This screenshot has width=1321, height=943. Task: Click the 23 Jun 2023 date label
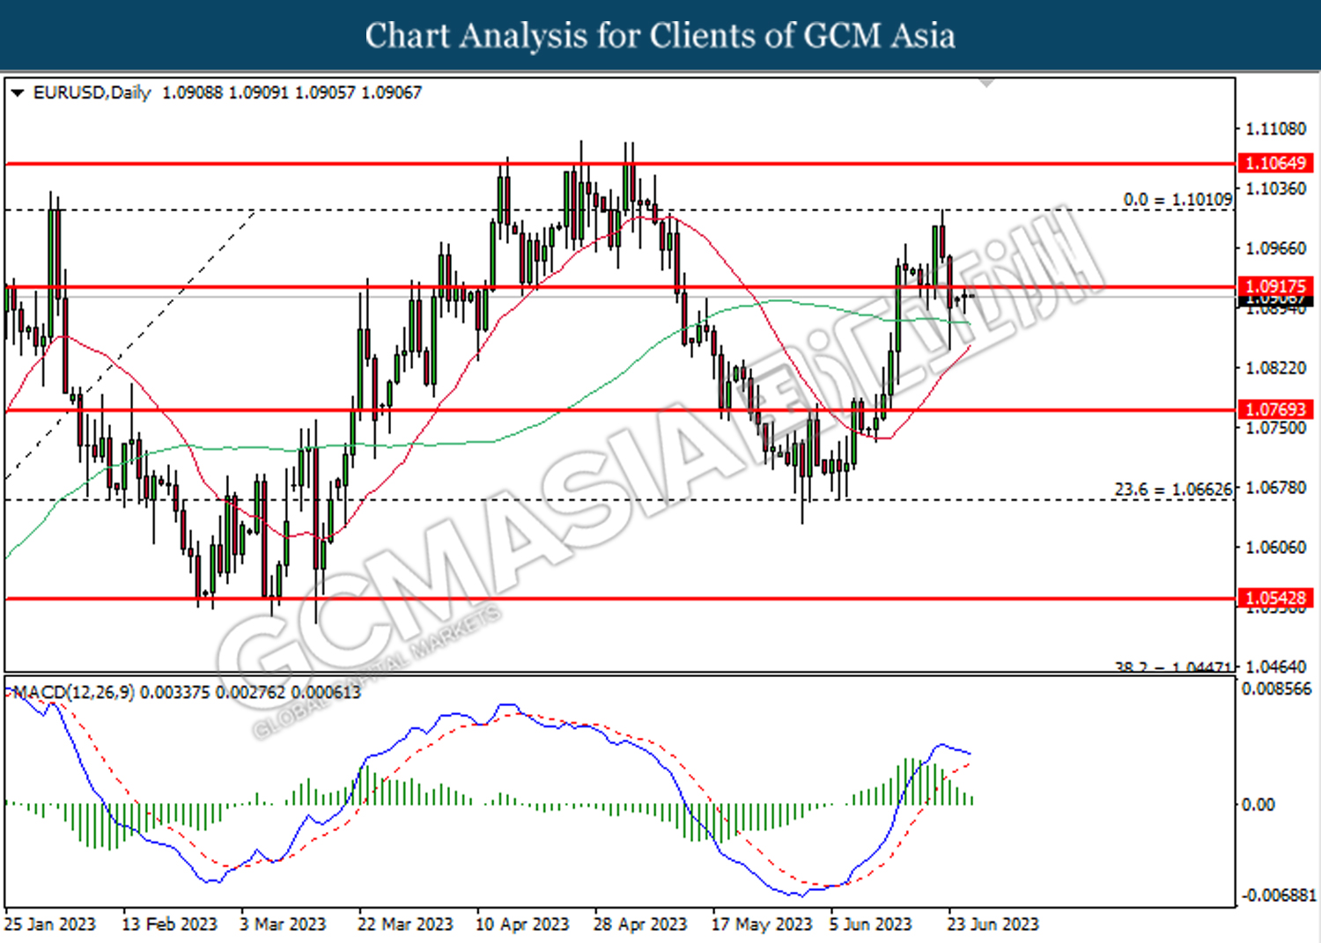tap(993, 924)
